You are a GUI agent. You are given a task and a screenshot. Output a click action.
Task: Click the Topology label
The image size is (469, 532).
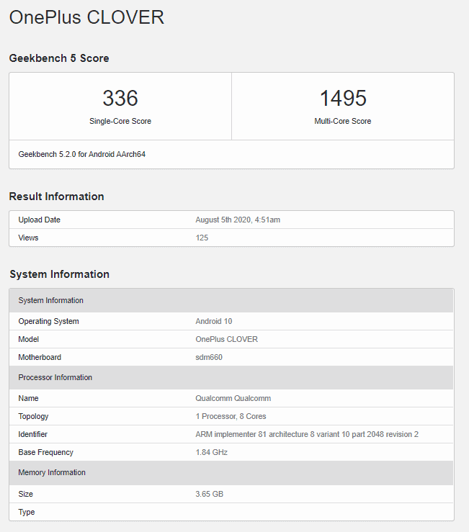tap(33, 416)
